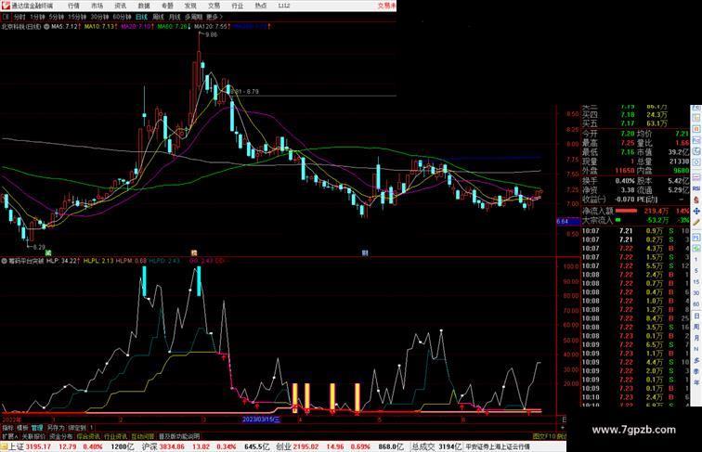The width and height of the screenshot is (702, 452).
Task: Select 季 quarterly period in right sidebar
Action: (x=696, y=371)
